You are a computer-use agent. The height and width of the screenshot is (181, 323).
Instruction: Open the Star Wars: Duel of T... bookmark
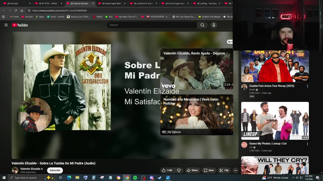126,17
